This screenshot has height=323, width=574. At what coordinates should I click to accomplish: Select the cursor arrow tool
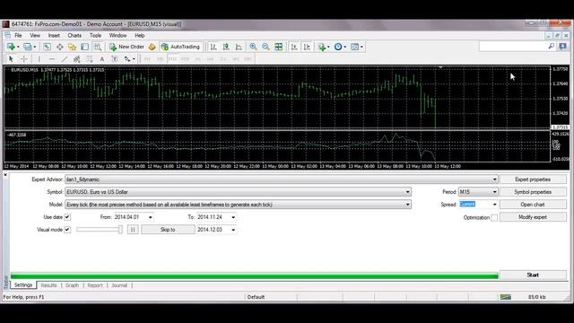11,59
